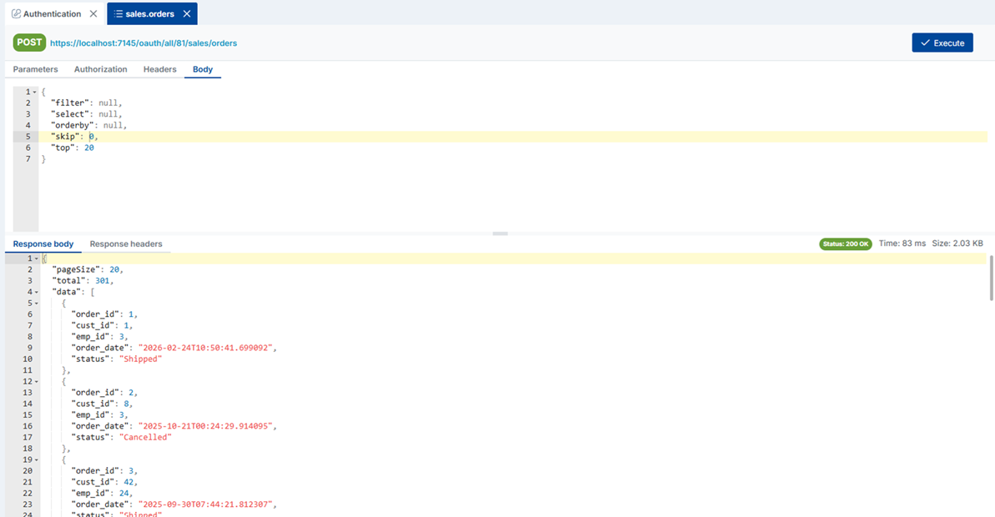Click the list icon on sales.orders tab
Viewport: 995px width, 517px height.
121,13
